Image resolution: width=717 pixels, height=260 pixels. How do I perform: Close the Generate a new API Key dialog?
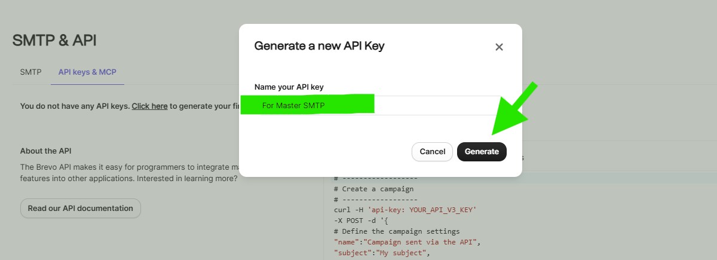coord(499,47)
